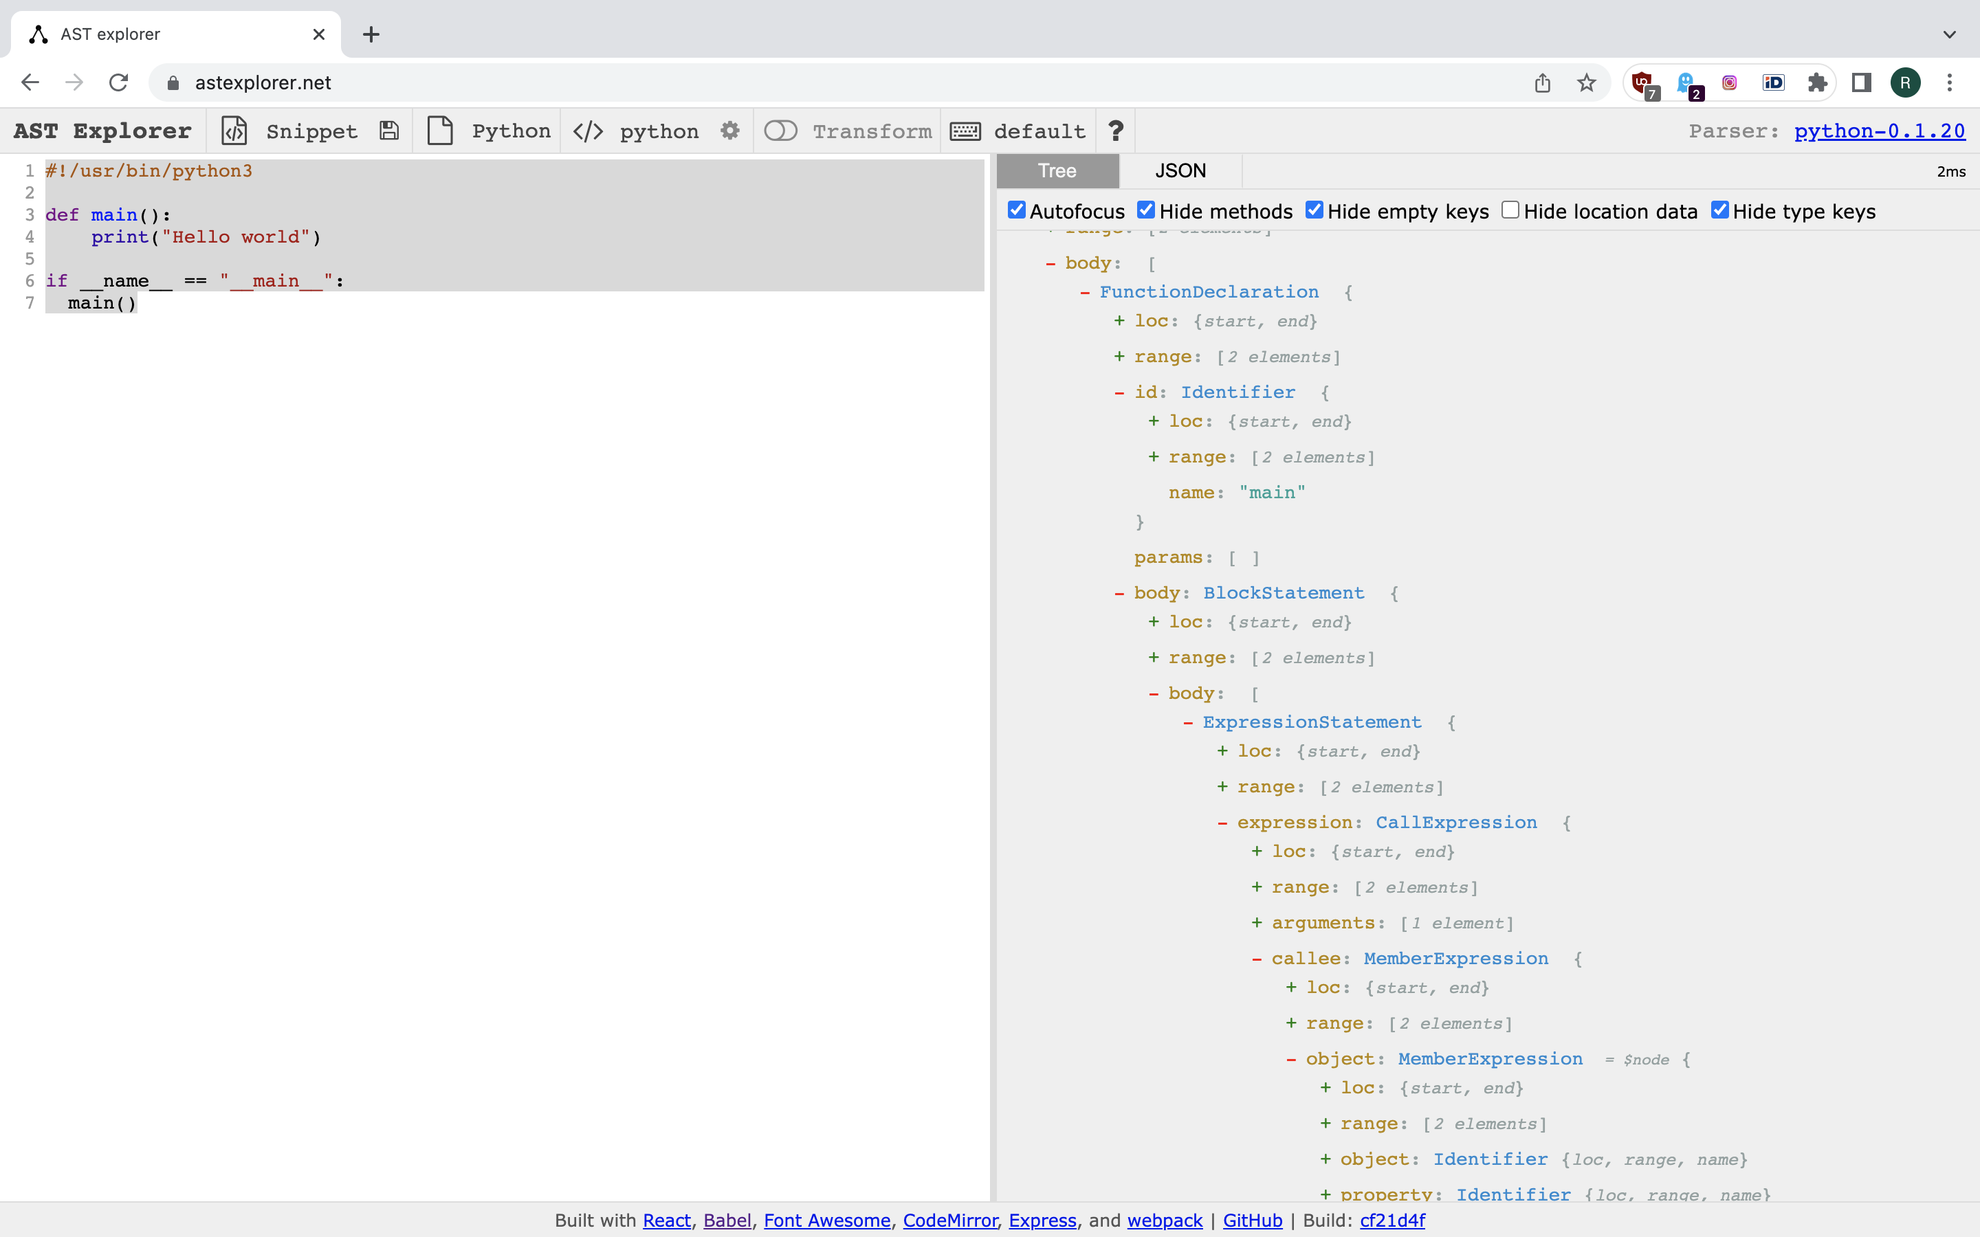Open the CodeMirror link in footer
Viewport: 1980px width, 1237px height.
(x=950, y=1220)
